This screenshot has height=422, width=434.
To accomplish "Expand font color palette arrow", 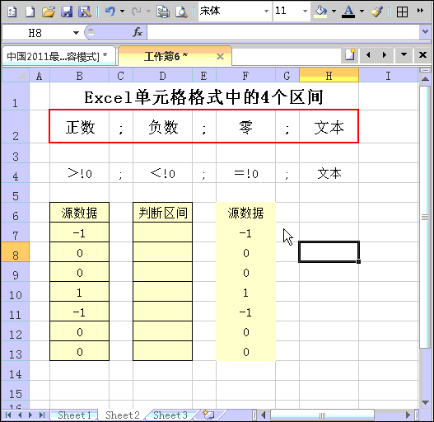I will pyautogui.click(x=362, y=12).
